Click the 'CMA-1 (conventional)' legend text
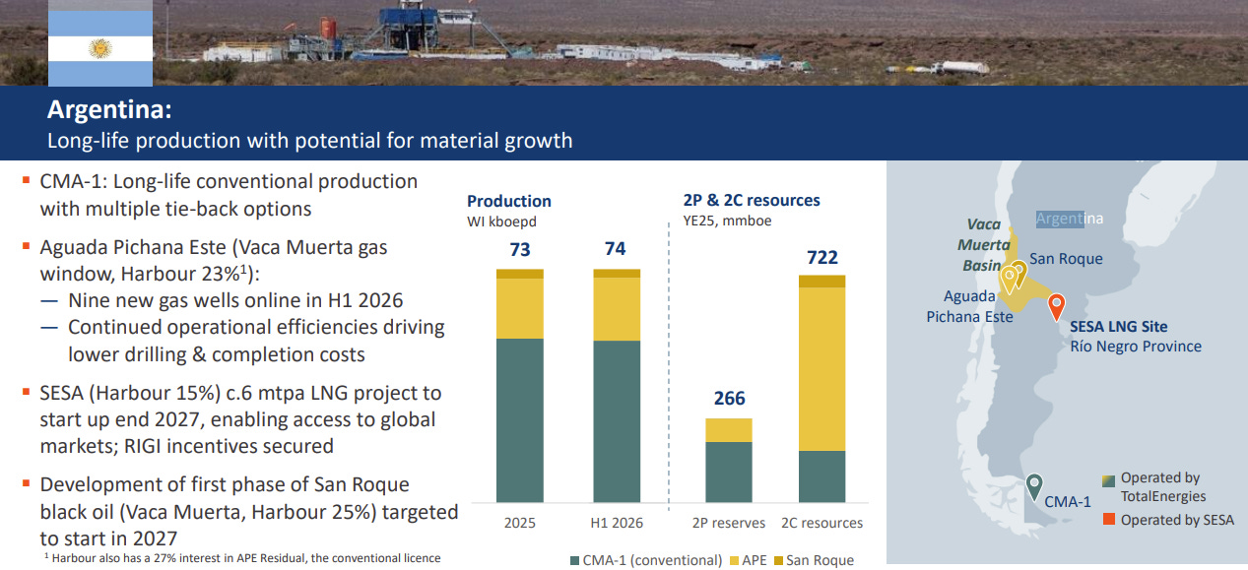The height and width of the screenshot is (570, 1248). pyautogui.click(x=653, y=560)
